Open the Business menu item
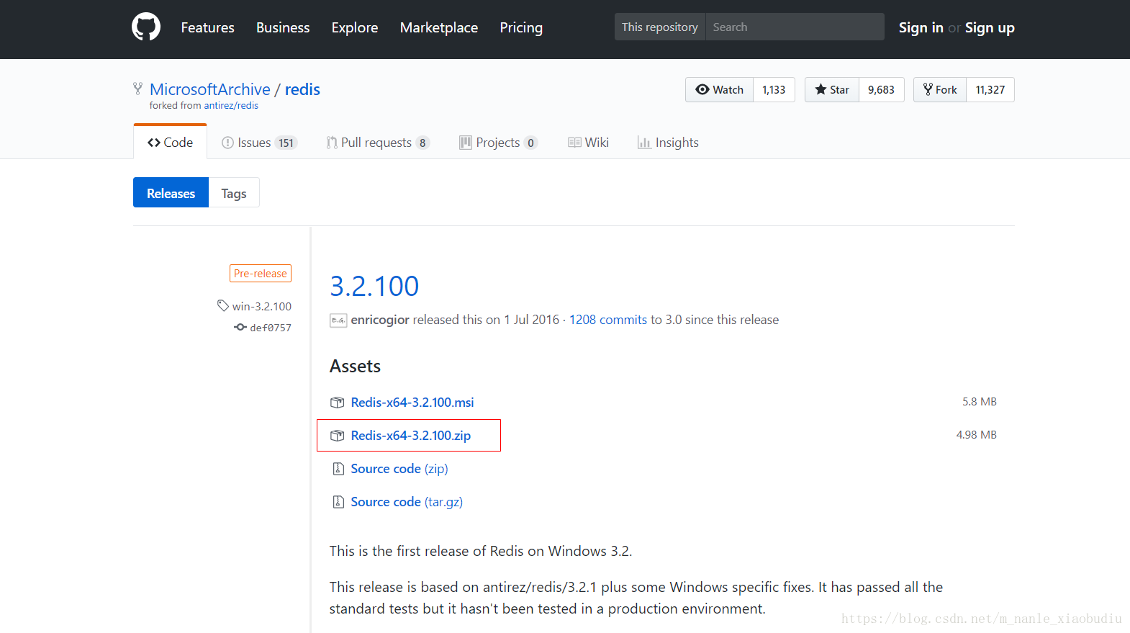The image size is (1130, 633). tap(283, 27)
